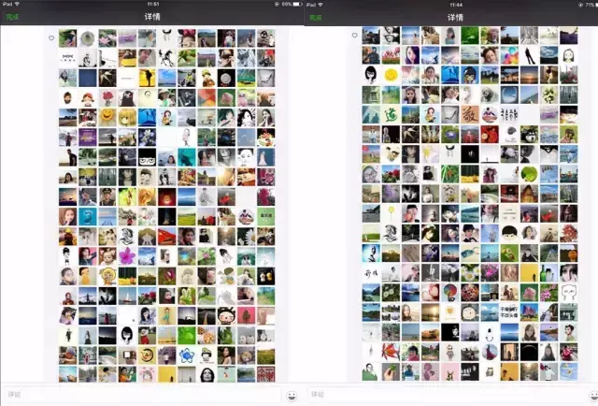Open the red Chinese flag avatar
This screenshot has width=598, height=406.
[x=166, y=237]
